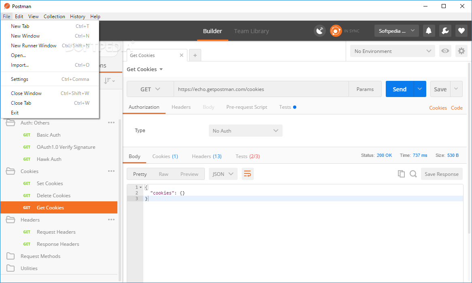Open more options for Cookies folder

(x=111, y=171)
